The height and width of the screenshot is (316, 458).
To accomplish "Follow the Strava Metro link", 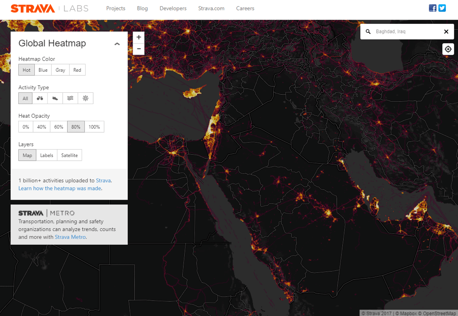I will point(71,237).
